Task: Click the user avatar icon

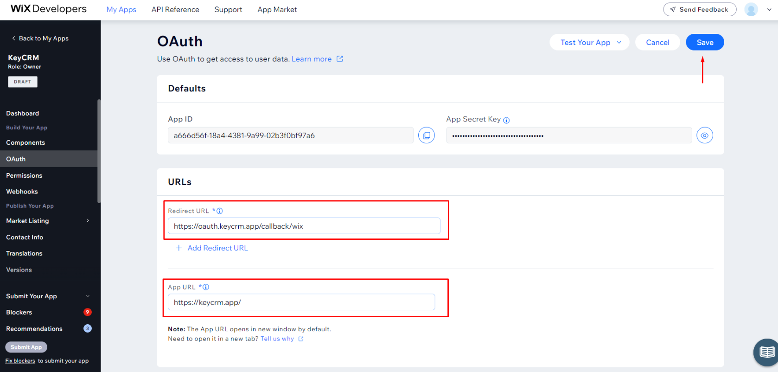Action: pyautogui.click(x=751, y=9)
